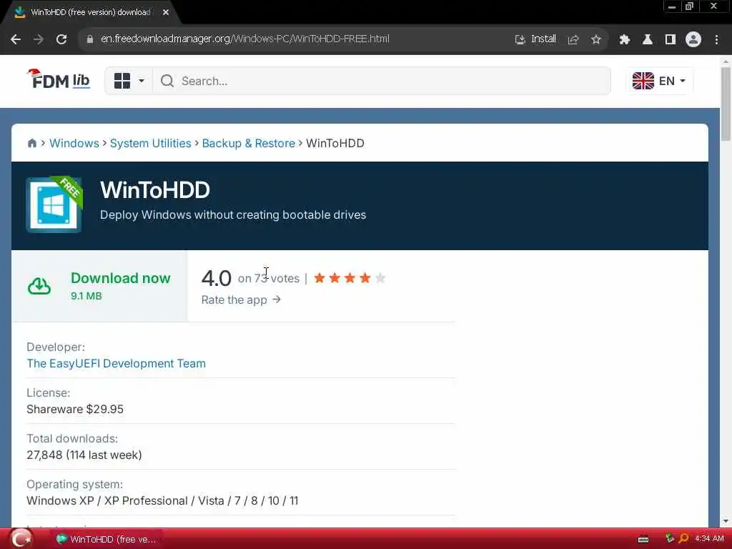Viewport: 732px width, 549px height.
Task: Click the '4.0' rating score
Action: (216, 278)
